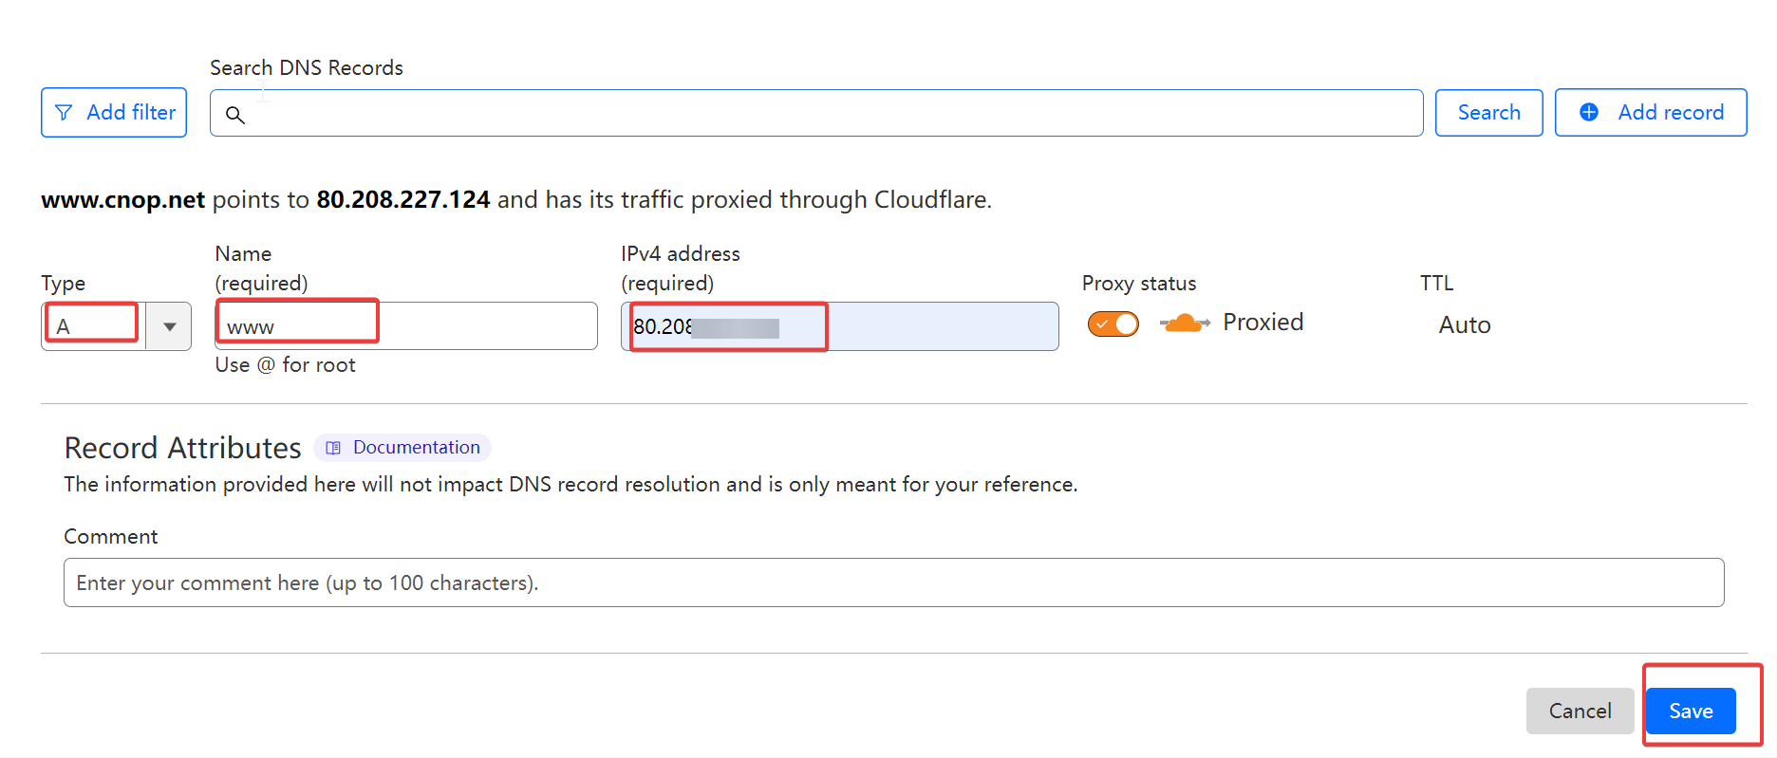Open the record Type dropdown arrow
The image size is (1777, 758).
pos(169,326)
